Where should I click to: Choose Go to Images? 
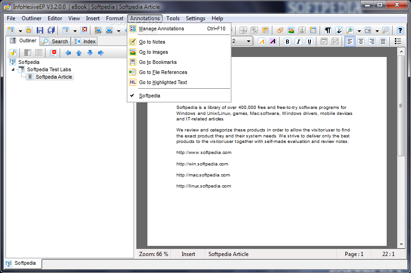(179, 52)
